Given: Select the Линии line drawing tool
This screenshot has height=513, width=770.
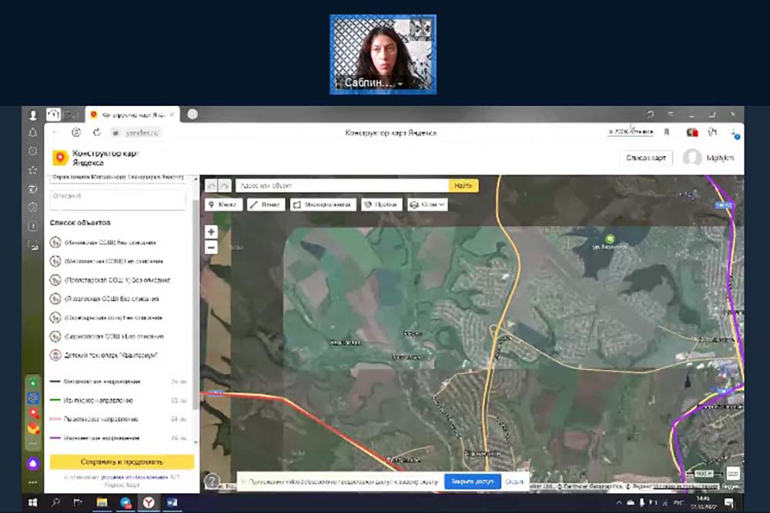Looking at the screenshot, I should (266, 205).
